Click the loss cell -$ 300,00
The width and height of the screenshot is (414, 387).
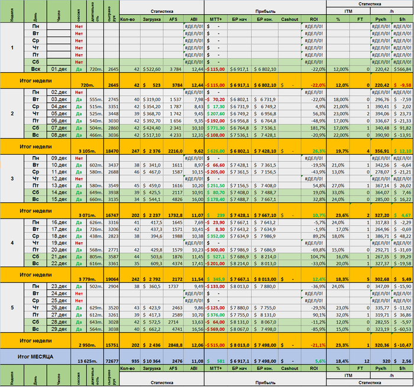[x=216, y=250]
